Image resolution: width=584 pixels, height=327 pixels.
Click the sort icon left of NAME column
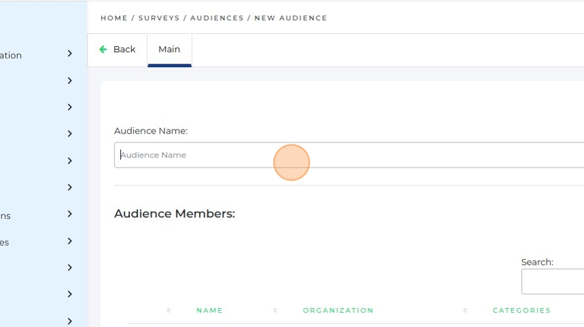[168, 311]
